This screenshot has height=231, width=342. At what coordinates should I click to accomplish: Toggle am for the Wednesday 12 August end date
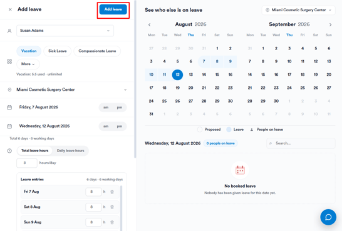pyautogui.click(x=106, y=126)
